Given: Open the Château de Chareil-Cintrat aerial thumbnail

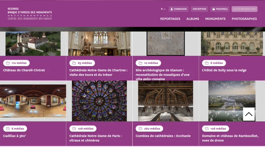Looking at the screenshot, I should tap(33, 43).
